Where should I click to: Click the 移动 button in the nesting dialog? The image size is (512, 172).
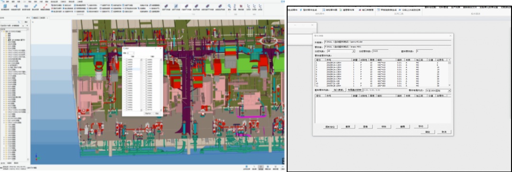coord(421,127)
